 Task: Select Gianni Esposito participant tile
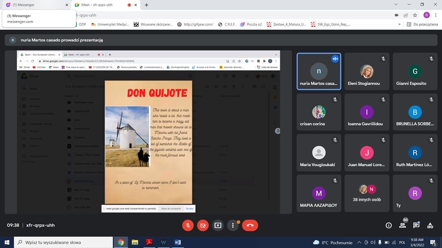[x=415, y=71]
